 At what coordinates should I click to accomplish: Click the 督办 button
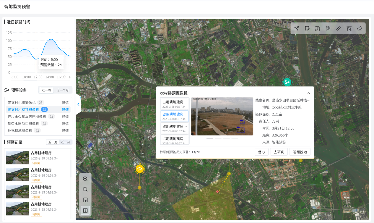[x=261, y=152]
